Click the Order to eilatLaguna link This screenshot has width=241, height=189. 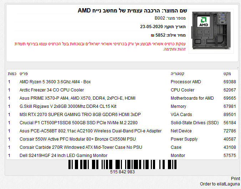[x=220, y=184]
